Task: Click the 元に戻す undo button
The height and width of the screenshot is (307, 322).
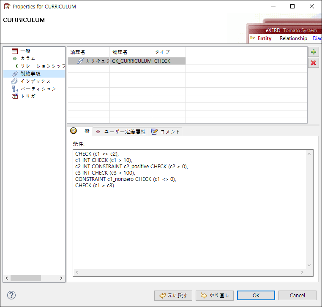Action: tap(173, 296)
